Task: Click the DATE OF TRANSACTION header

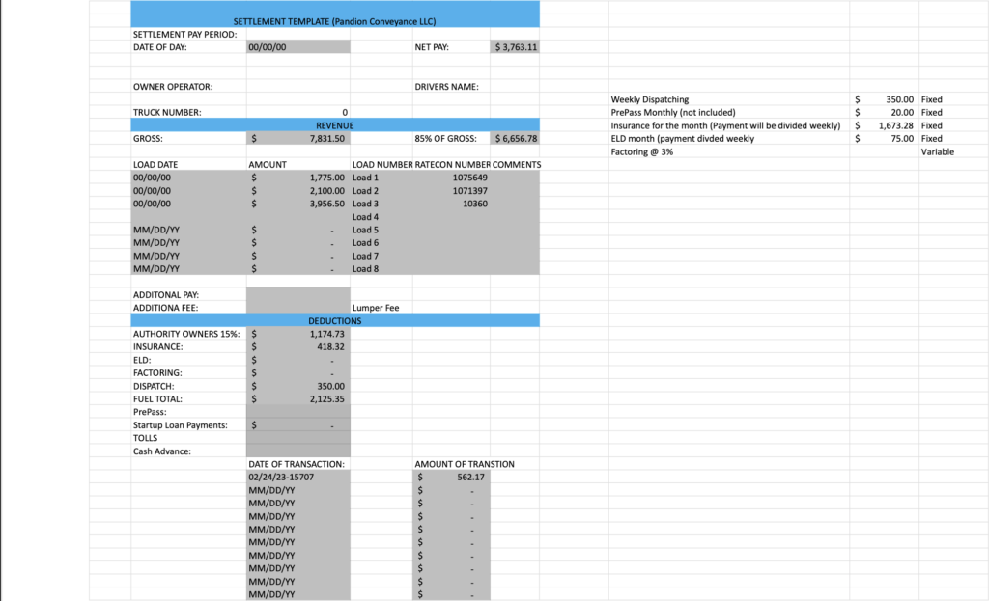Action: coord(297,464)
